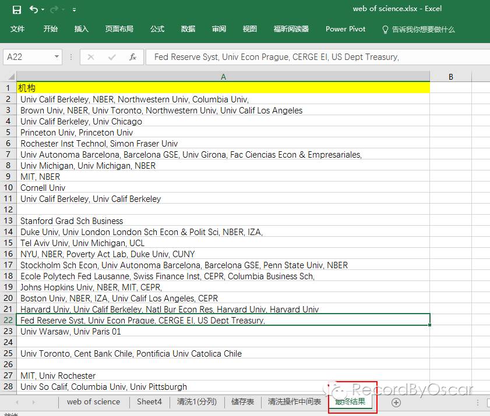Viewport: 490px width, 416px height.
Task: Click the Name Box showing A22
Action: (x=28, y=57)
